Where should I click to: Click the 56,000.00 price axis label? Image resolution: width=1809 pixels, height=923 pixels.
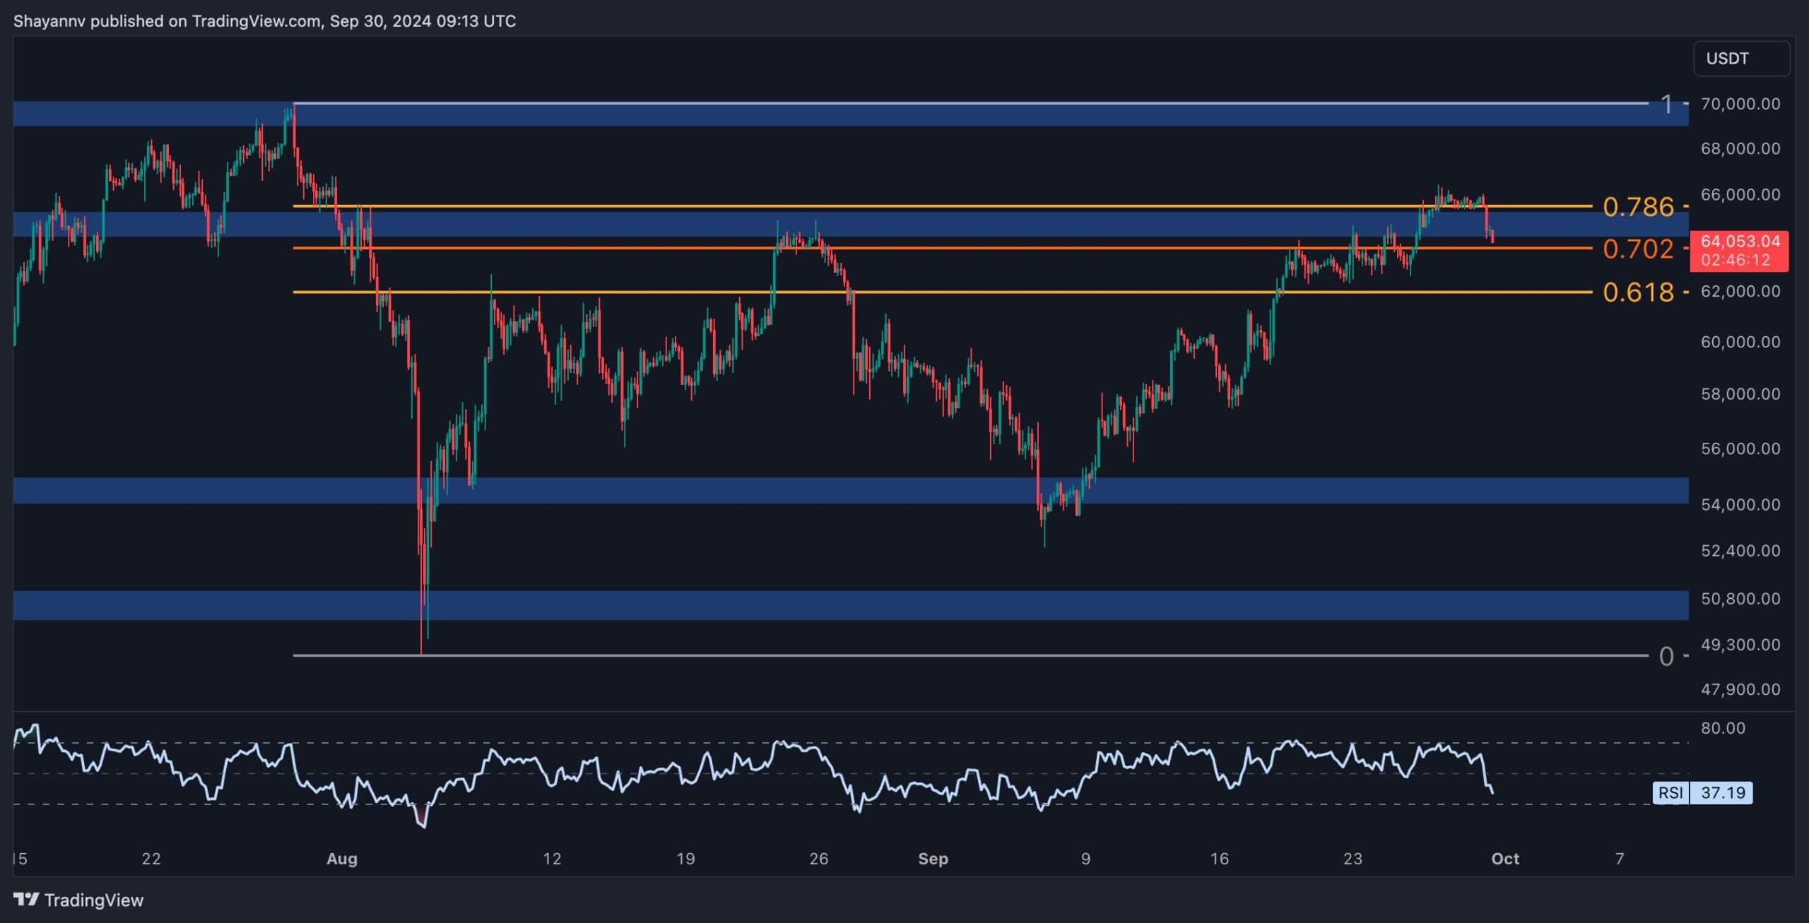pos(1740,448)
